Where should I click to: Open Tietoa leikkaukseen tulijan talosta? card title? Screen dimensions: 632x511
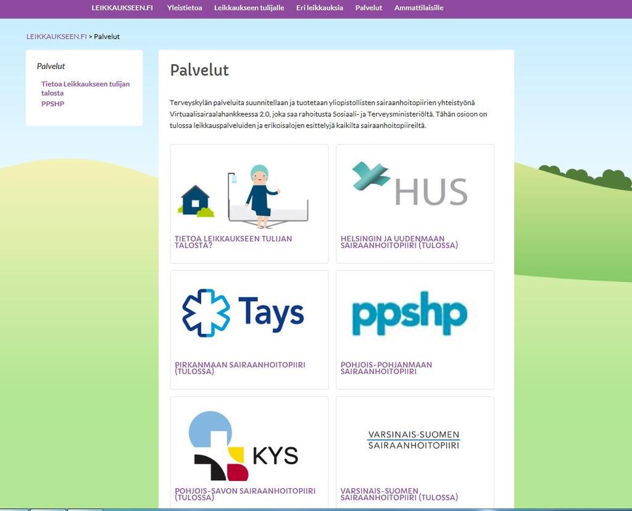click(233, 242)
